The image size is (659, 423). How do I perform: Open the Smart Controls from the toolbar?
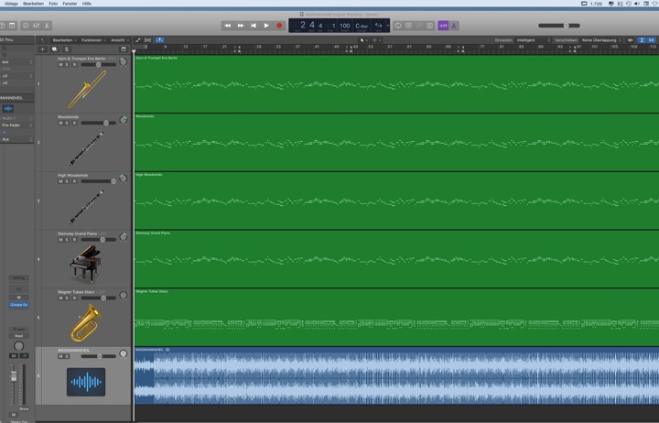click(x=26, y=26)
